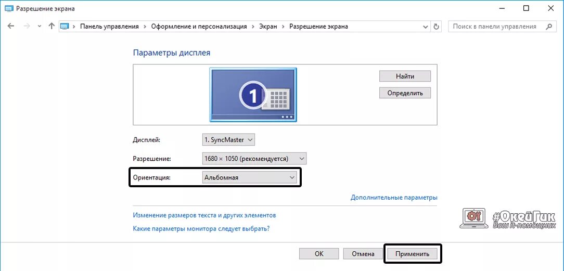Minimize the Разрешение экрана window
The width and height of the screenshot is (564, 271).
pyautogui.click(x=502, y=8)
